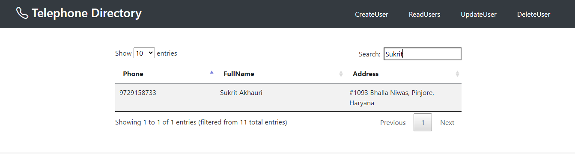Open the CreateUser page
Image resolution: width=575 pixels, height=154 pixels.
[372, 14]
